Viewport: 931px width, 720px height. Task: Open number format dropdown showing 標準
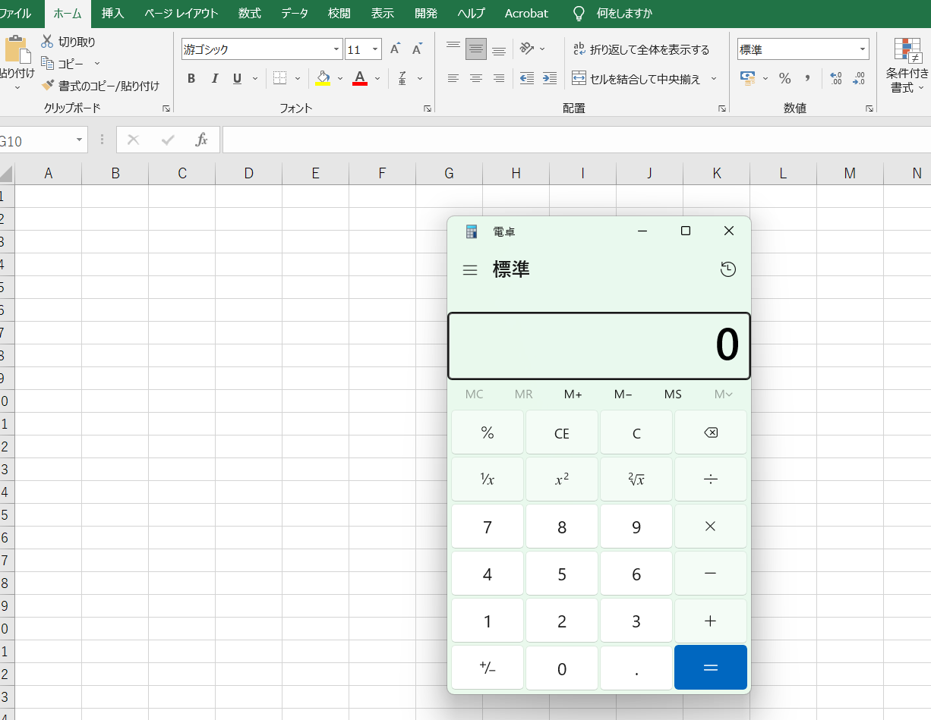pyautogui.click(x=863, y=49)
